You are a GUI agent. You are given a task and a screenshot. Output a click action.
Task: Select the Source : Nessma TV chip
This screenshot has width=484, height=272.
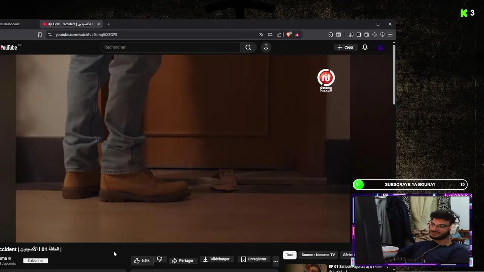[318, 255]
